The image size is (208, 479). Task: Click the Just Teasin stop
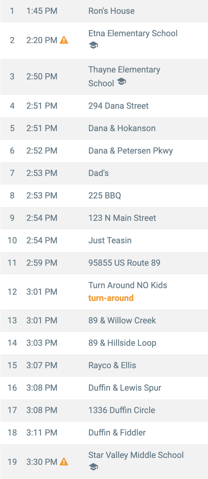[104, 241]
